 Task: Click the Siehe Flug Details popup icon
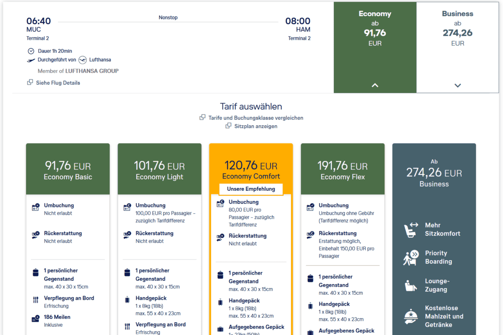(x=30, y=82)
